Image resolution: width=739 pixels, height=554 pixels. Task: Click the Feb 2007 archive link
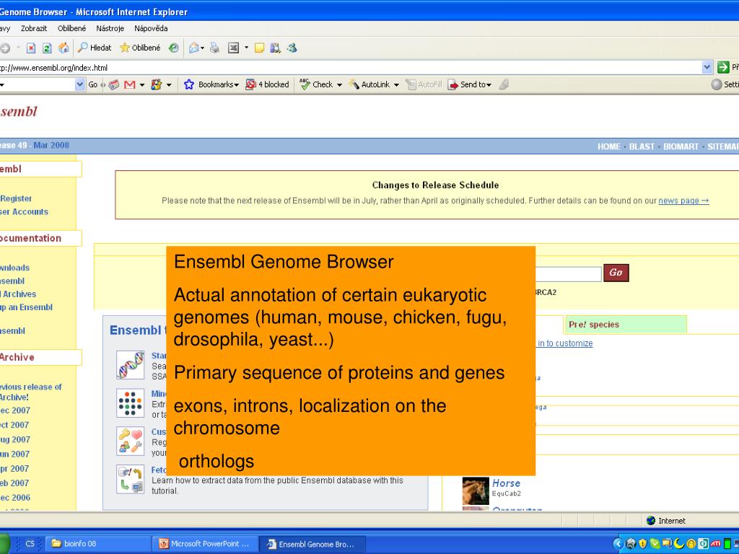(x=14, y=483)
